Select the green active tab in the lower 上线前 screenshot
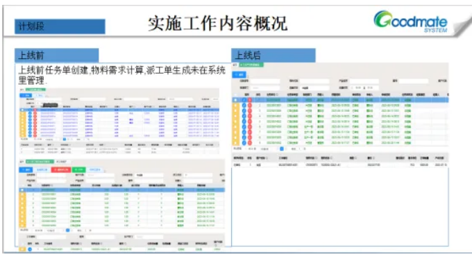 [x=40, y=162]
